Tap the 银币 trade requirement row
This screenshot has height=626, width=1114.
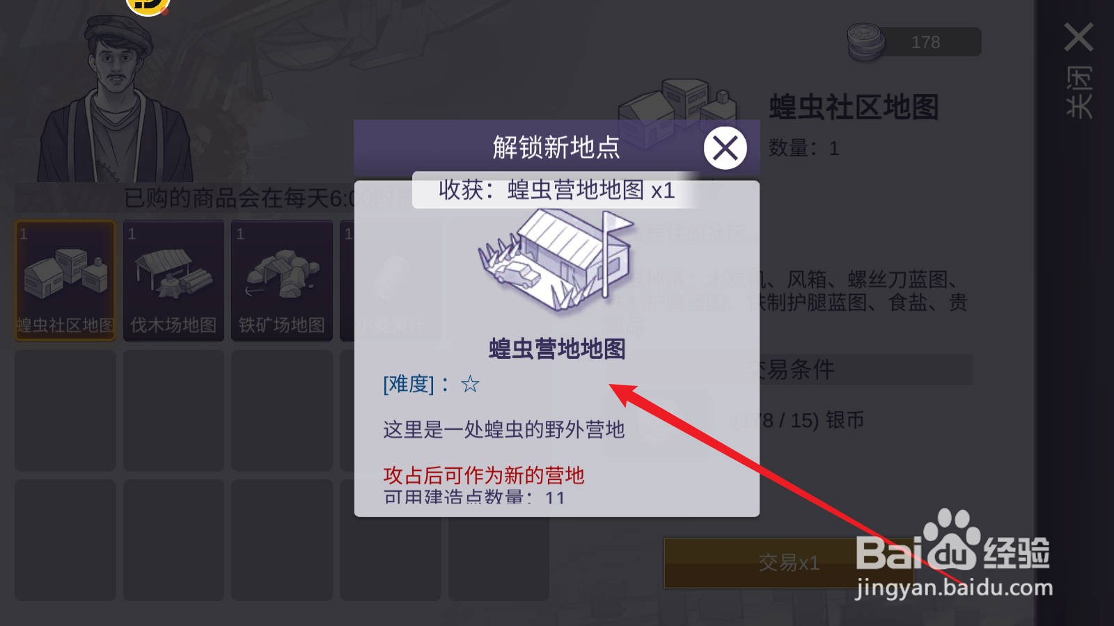click(x=787, y=421)
